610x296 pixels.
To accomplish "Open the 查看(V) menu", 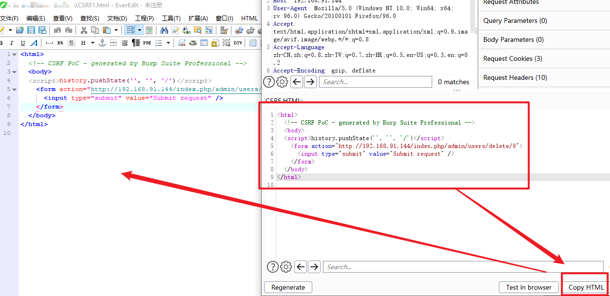I will pos(63,18).
